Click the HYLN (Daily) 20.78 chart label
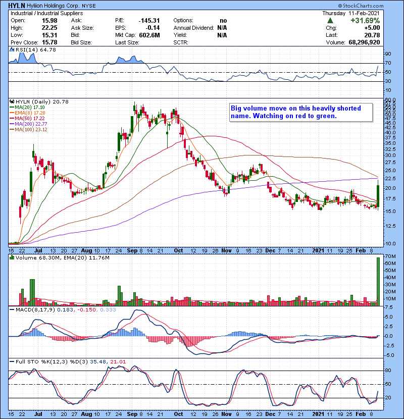 pos(42,102)
